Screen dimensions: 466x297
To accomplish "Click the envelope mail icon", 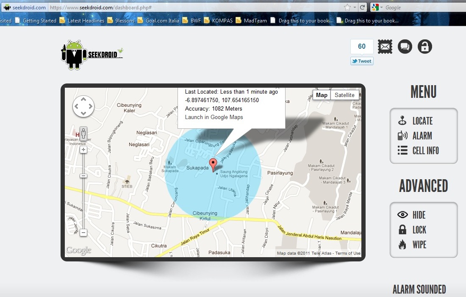I will (385, 47).
